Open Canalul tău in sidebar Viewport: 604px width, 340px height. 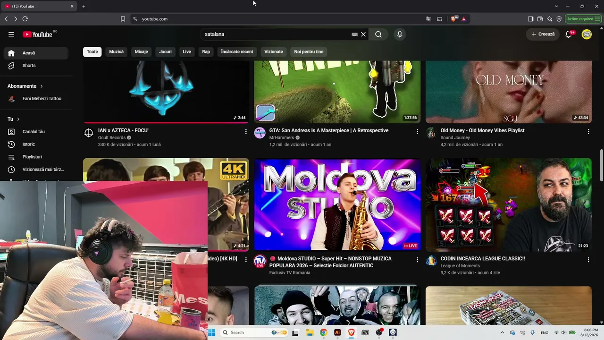tap(36, 132)
